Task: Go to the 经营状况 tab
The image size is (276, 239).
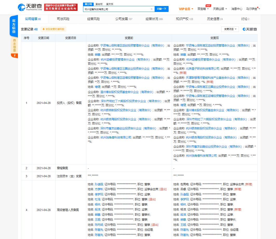Action: pyautogui.click(x=154, y=19)
